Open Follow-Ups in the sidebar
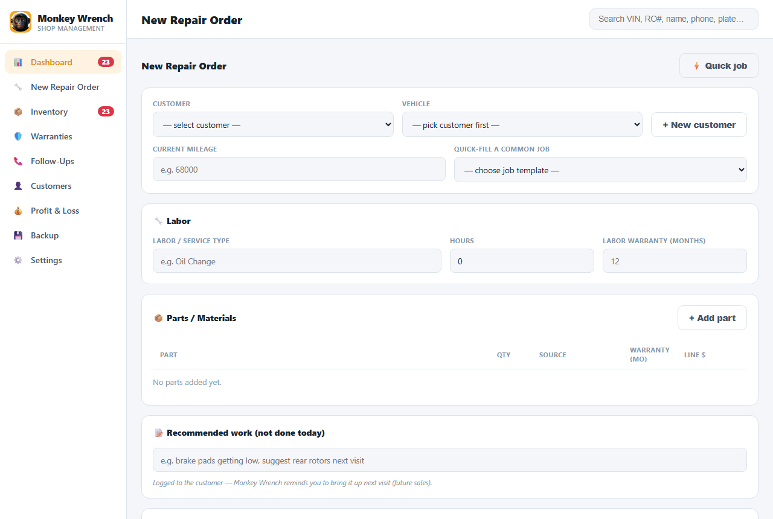 [63, 161]
